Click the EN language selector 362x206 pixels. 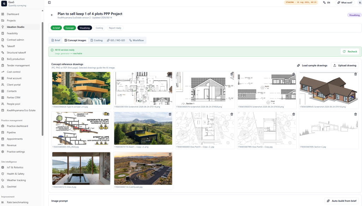329,2
